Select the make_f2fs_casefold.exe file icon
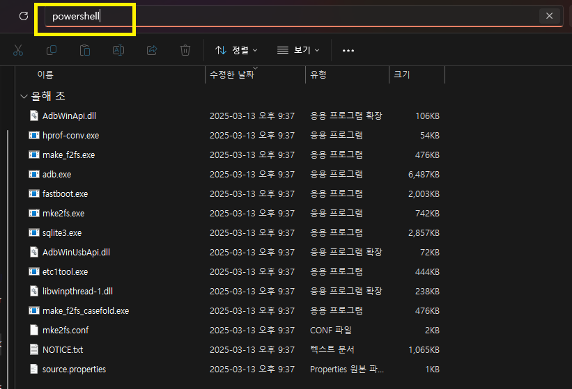 pos(34,310)
